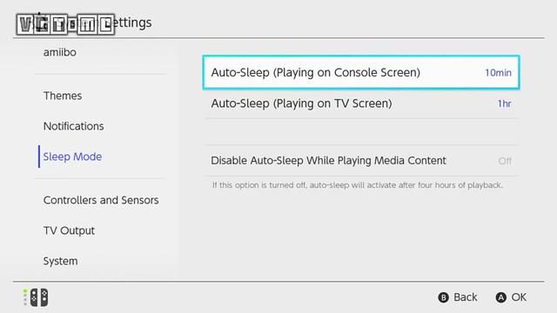Viewport: 557px width, 313px height.
Task: Click the Joy-Con controller icon
Action: pyautogui.click(x=39, y=297)
